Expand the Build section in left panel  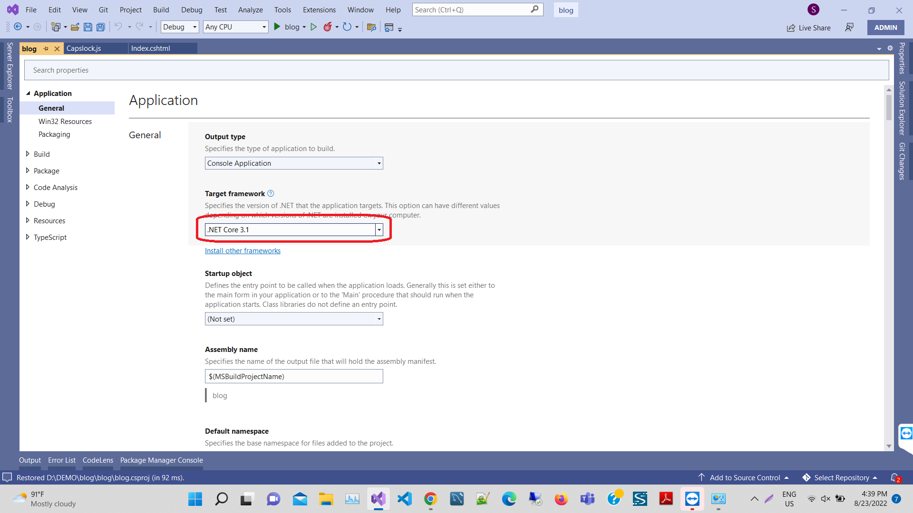tap(28, 153)
